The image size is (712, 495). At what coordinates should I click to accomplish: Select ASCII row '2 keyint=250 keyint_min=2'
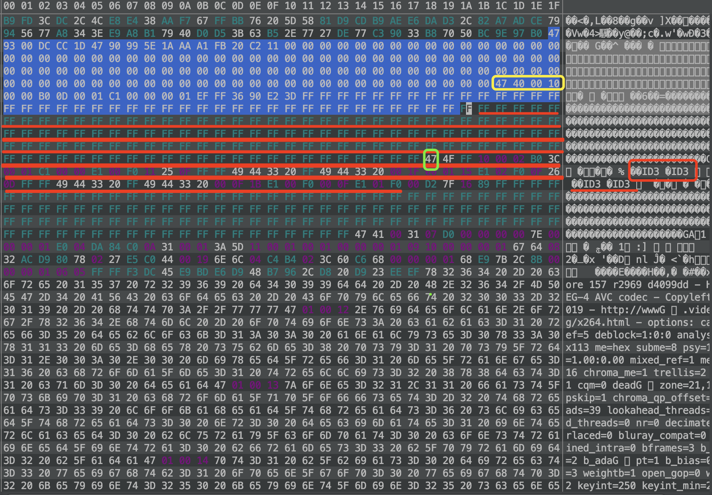click(x=638, y=486)
